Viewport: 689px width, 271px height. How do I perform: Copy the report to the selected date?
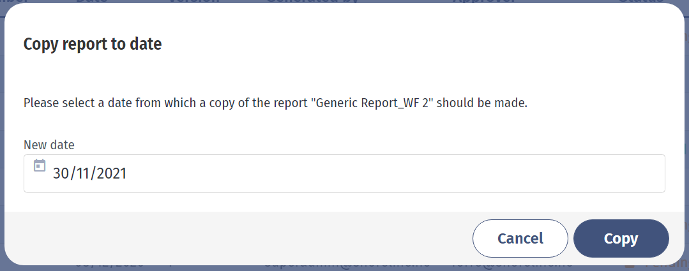[x=621, y=238]
